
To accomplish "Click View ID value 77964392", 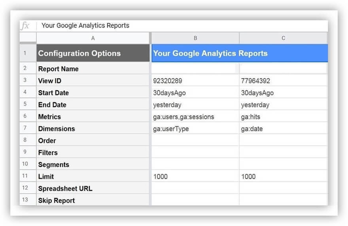I will (x=283, y=80).
